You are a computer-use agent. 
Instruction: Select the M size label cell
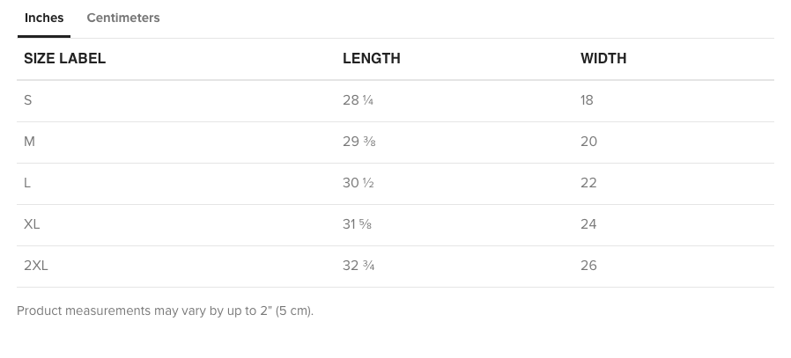pyautogui.click(x=29, y=142)
